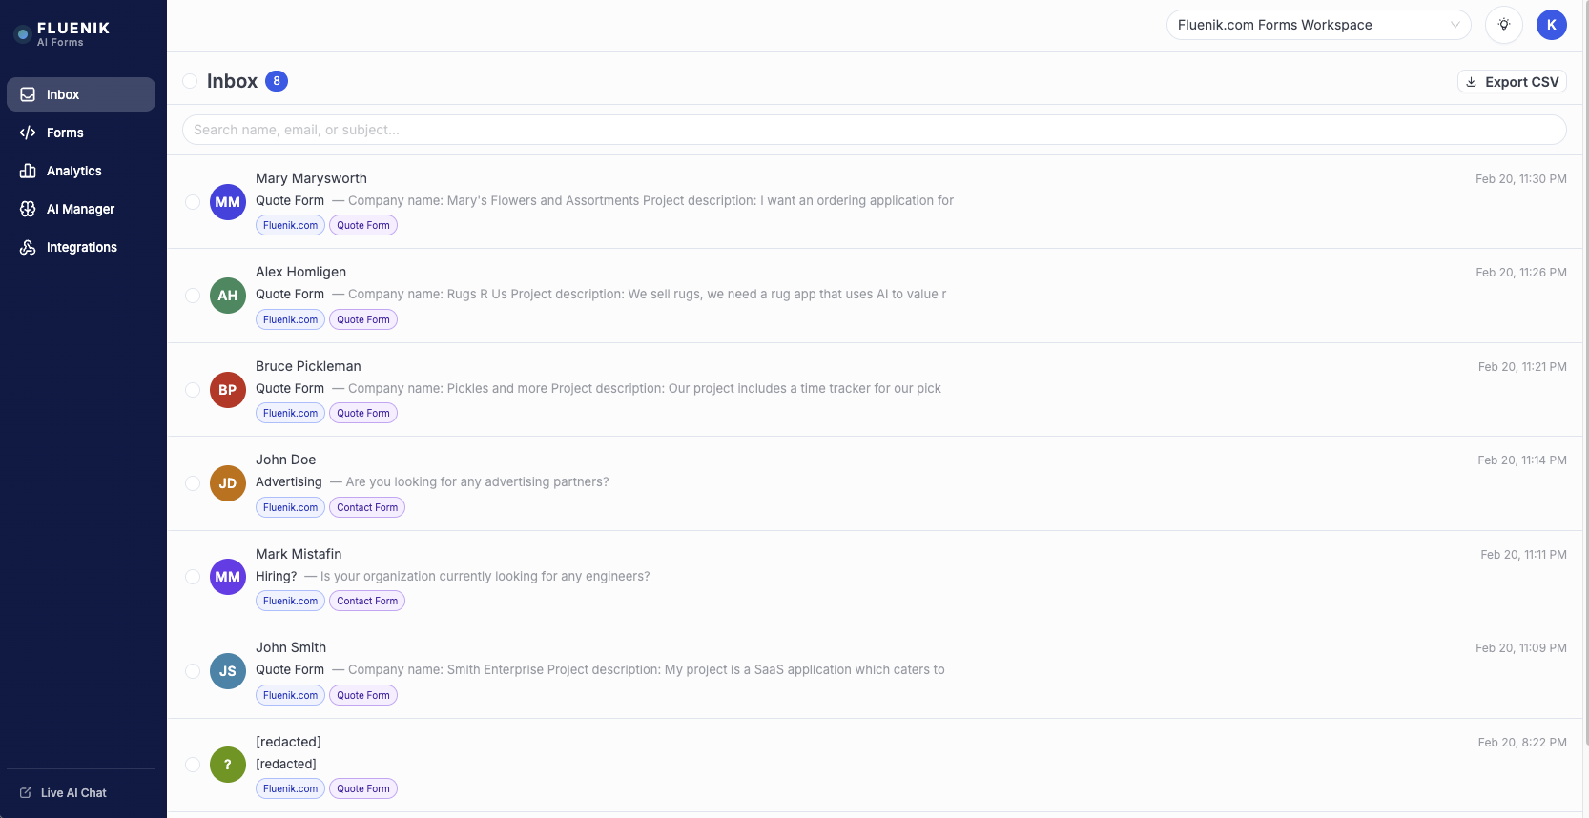Screen dimensions: 1589x818
Task: Focus the search name, email, or subject field
Action: (x=874, y=130)
